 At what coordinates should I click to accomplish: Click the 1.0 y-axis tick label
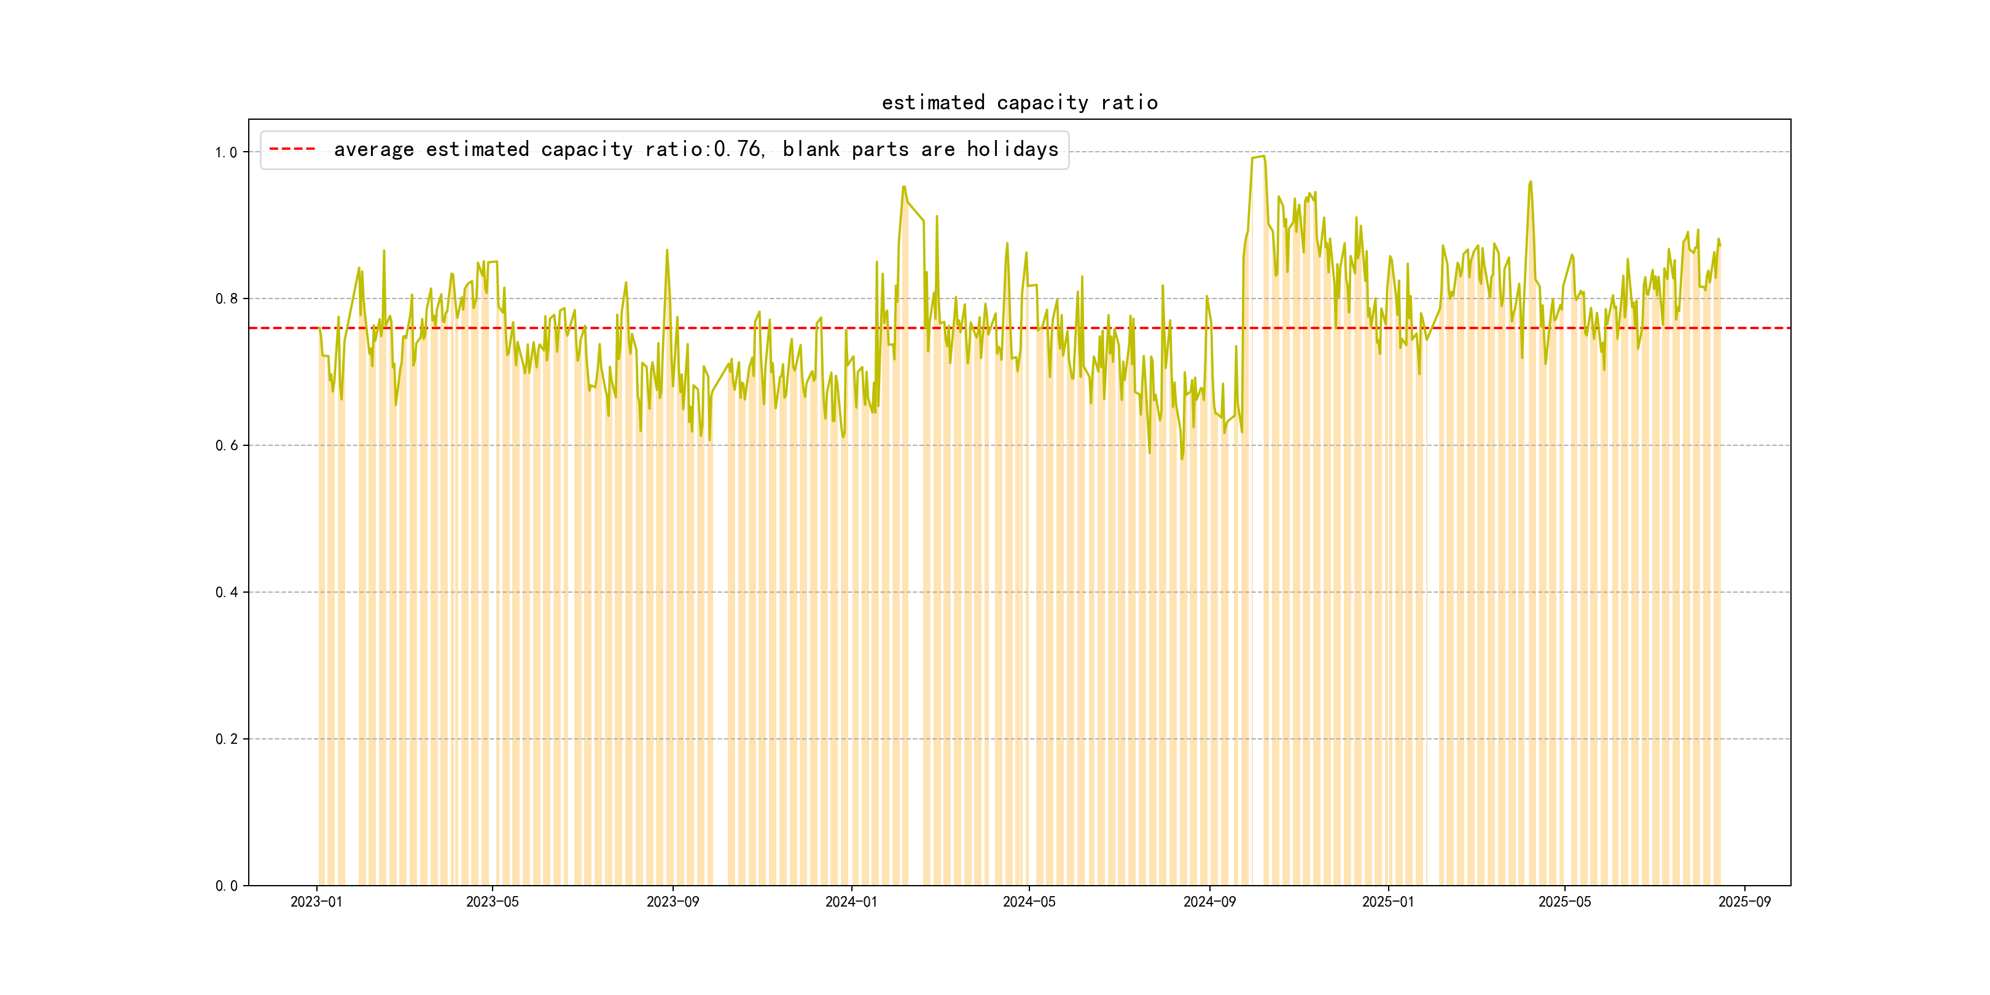point(225,152)
